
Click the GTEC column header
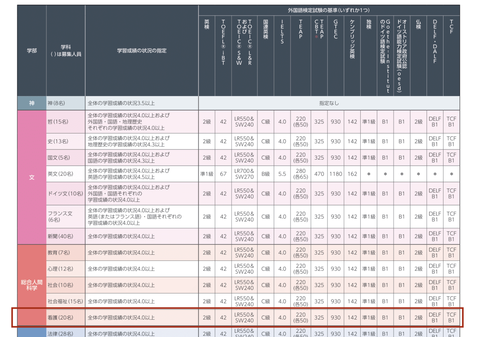(x=335, y=29)
